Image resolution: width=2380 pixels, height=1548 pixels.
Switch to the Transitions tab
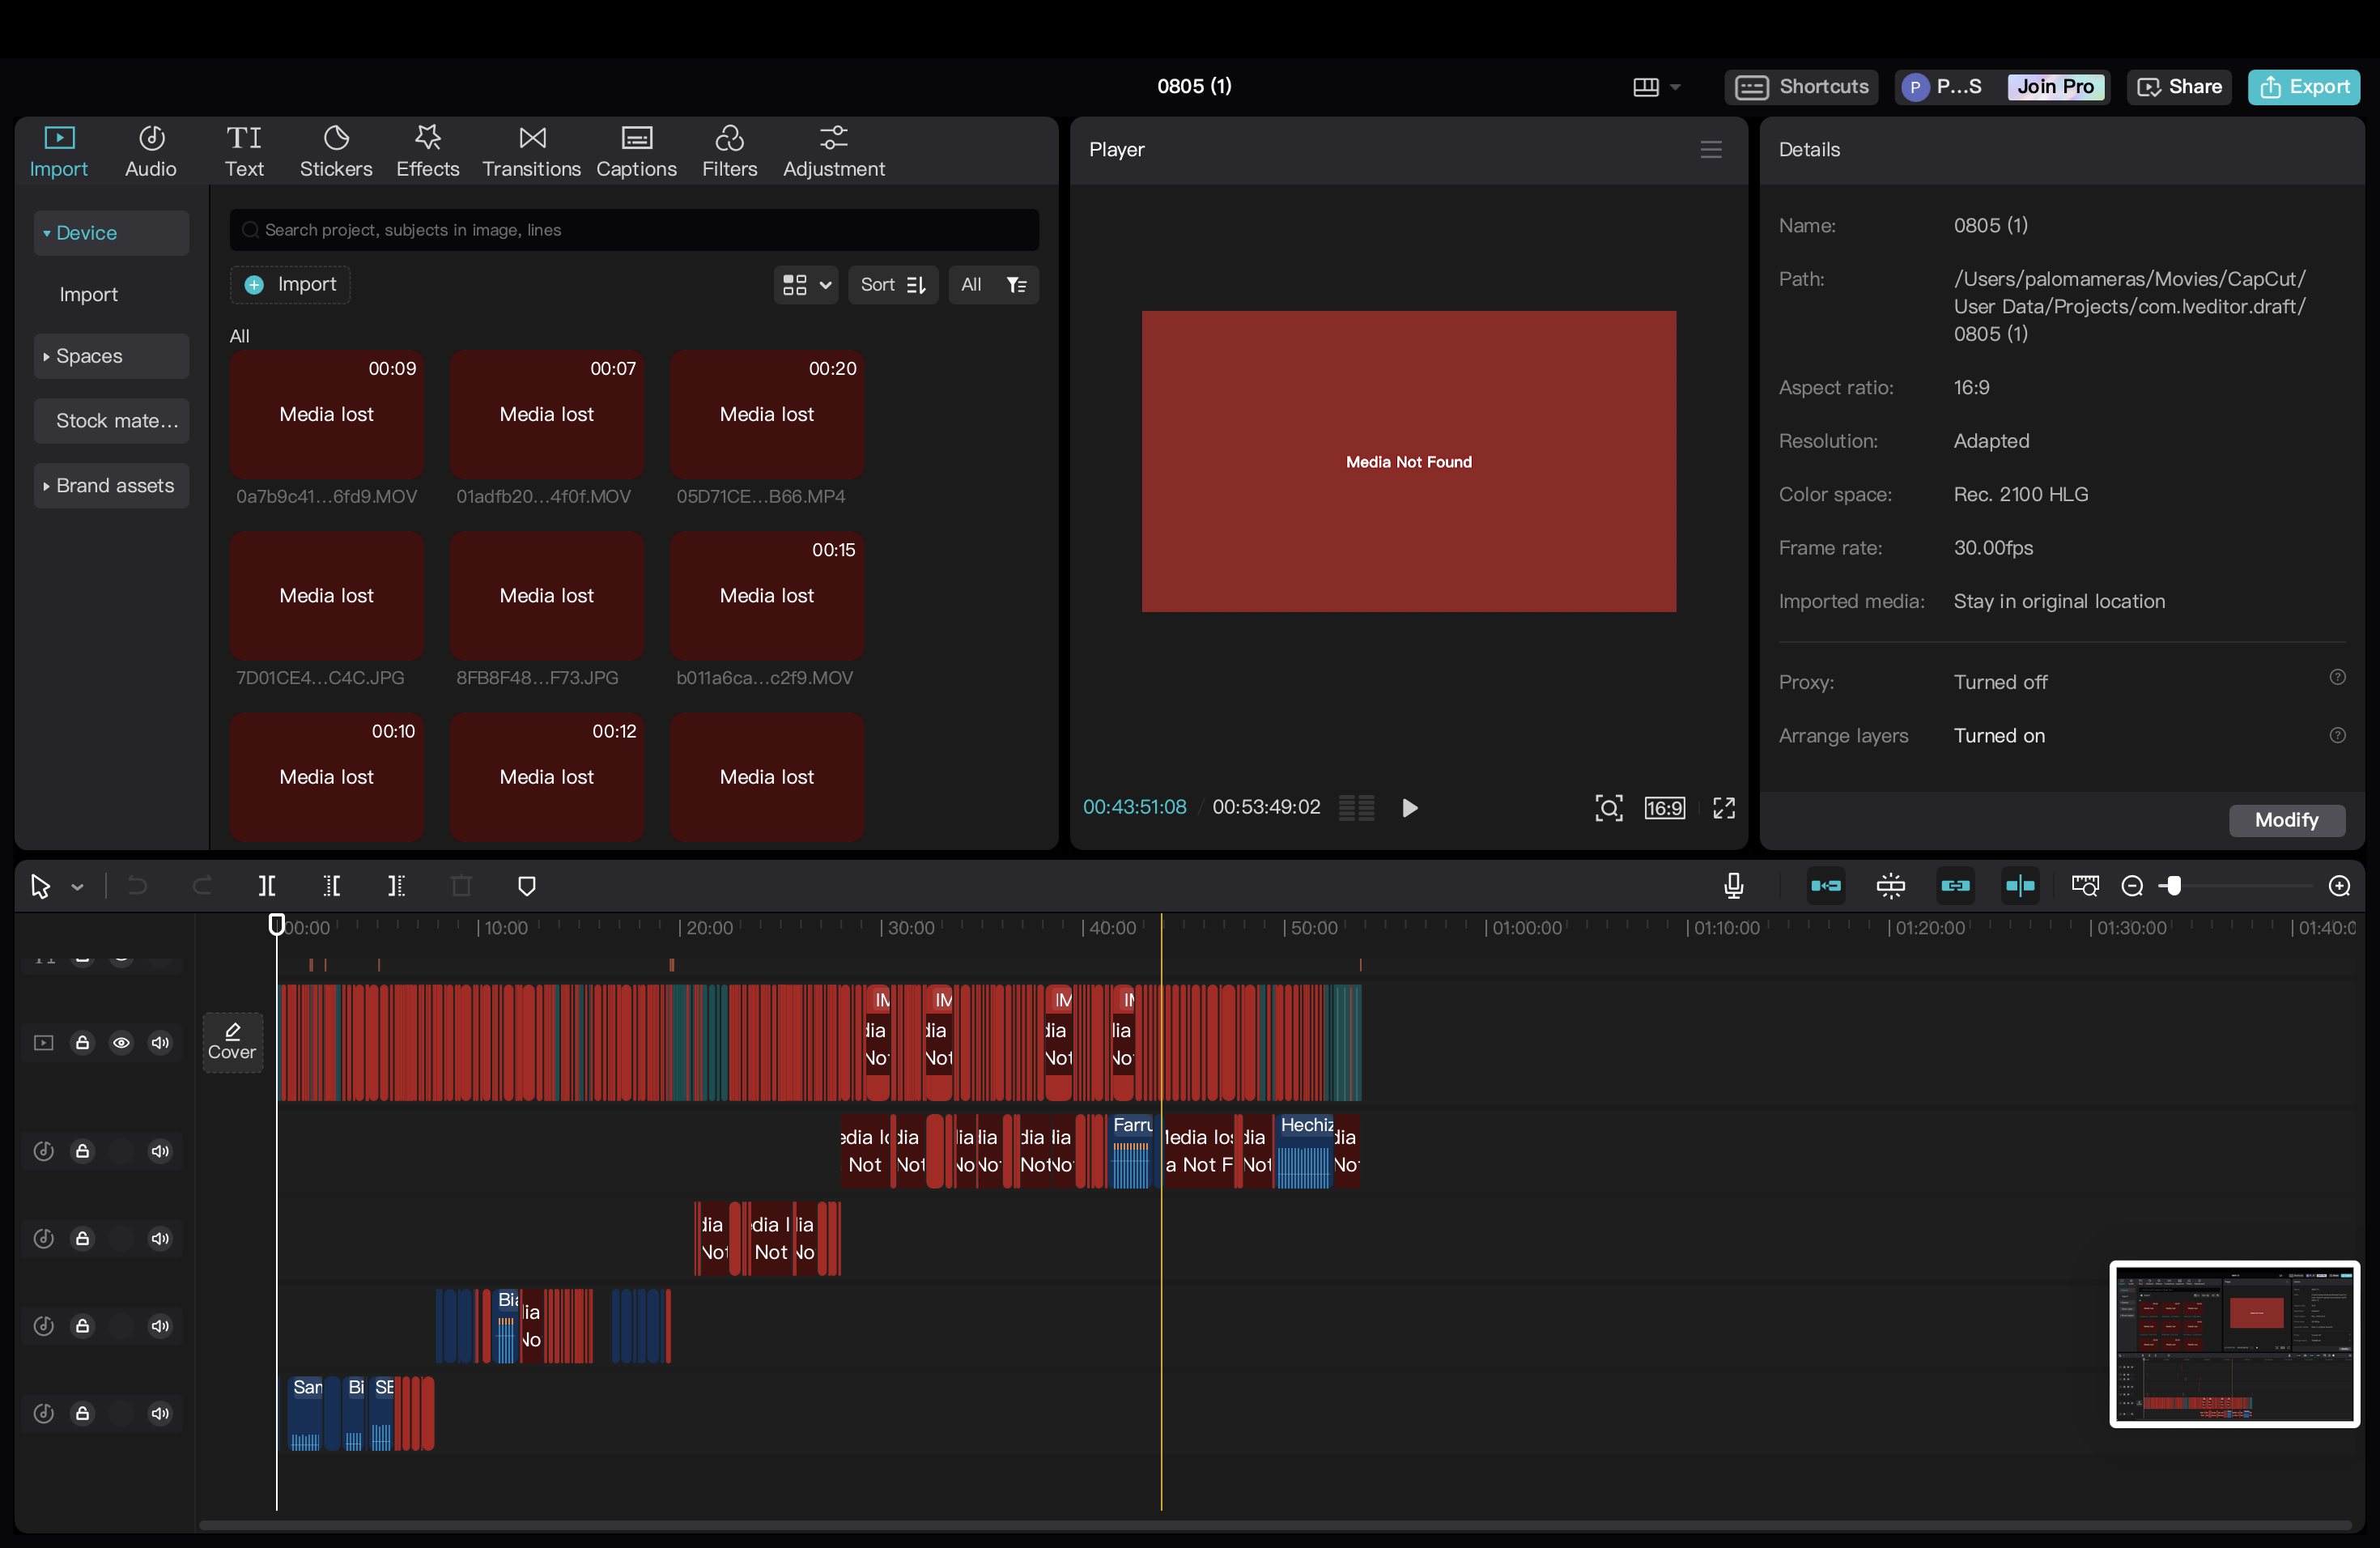(x=531, y=151)
